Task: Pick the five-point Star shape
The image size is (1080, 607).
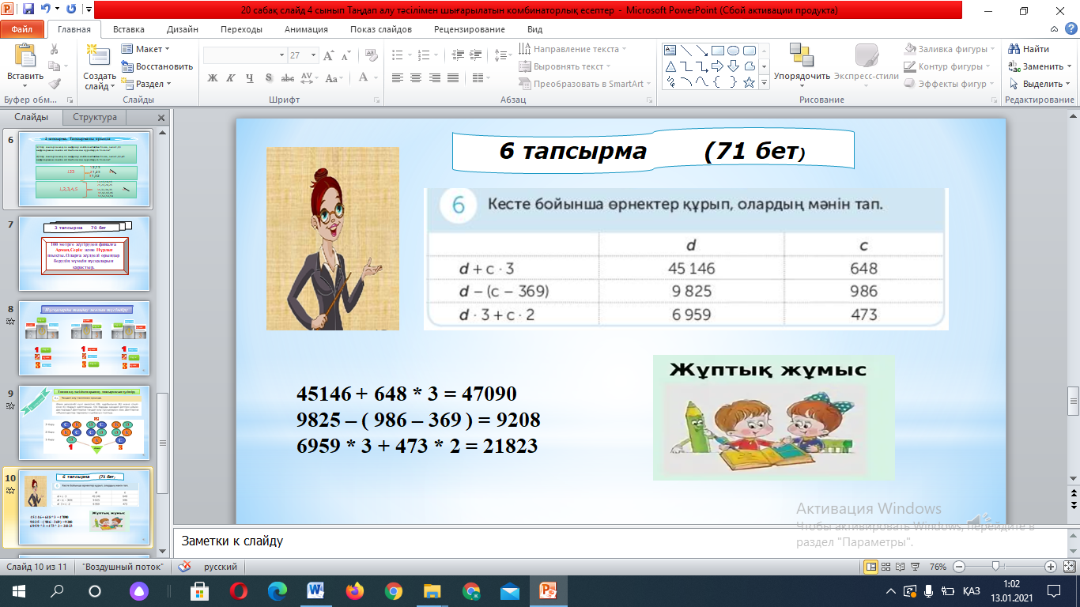Action: [x=749, y=81]
